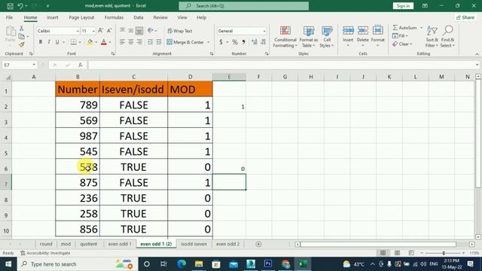Click the Save icon in title bar
The width and height of the screenshot is (482, 271).
click(x=10, y=6)
